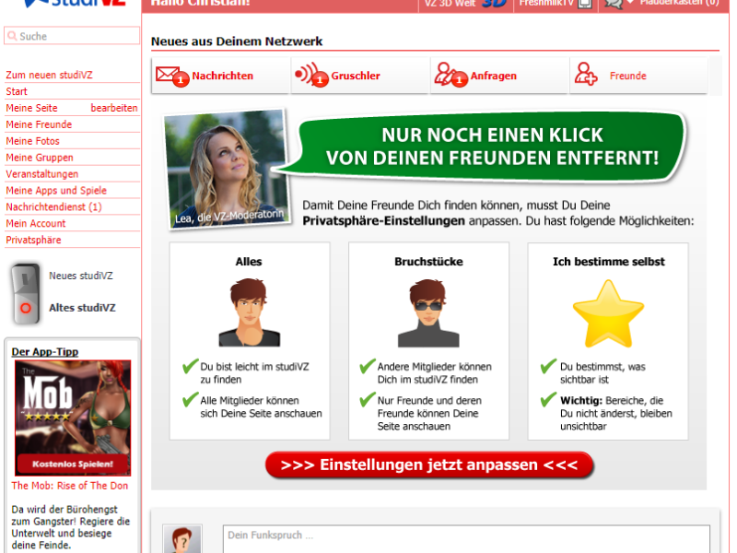Select the Ich bestimme selbst heading

[609, 262]
